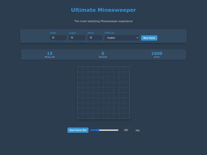Image resolution: width=207 pixels, height=155 pixels.
Task: Open the Difficulty dropdown showing Custom
Action: tap(122, 38)
